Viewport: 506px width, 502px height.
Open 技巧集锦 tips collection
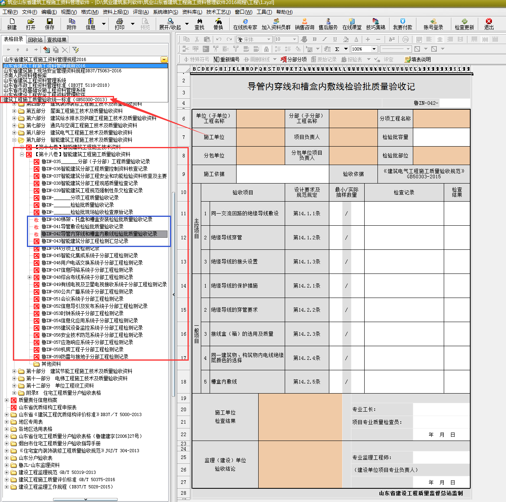point(375,24)
